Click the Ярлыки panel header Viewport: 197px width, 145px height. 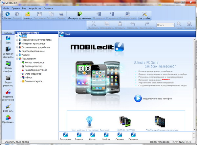8,33
